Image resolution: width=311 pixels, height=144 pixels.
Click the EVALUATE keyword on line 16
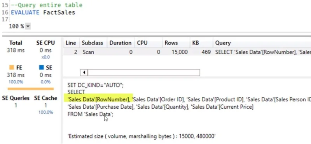(25, 12)
